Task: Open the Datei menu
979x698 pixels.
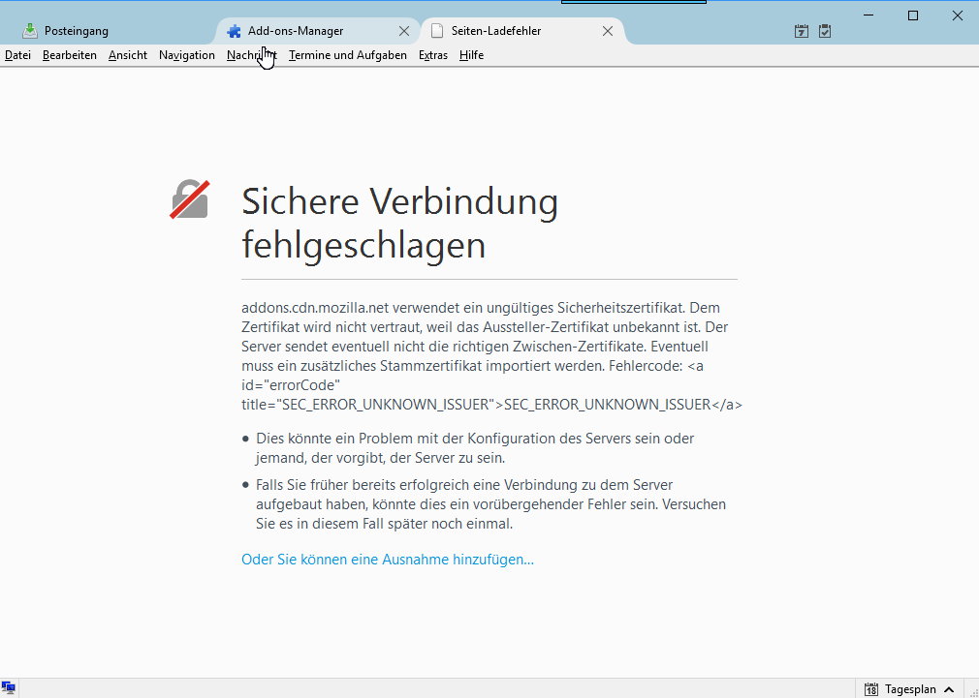Action: click(17, 55)
